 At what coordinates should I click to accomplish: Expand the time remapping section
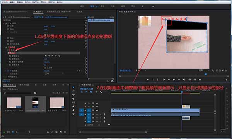click(3, 77)
